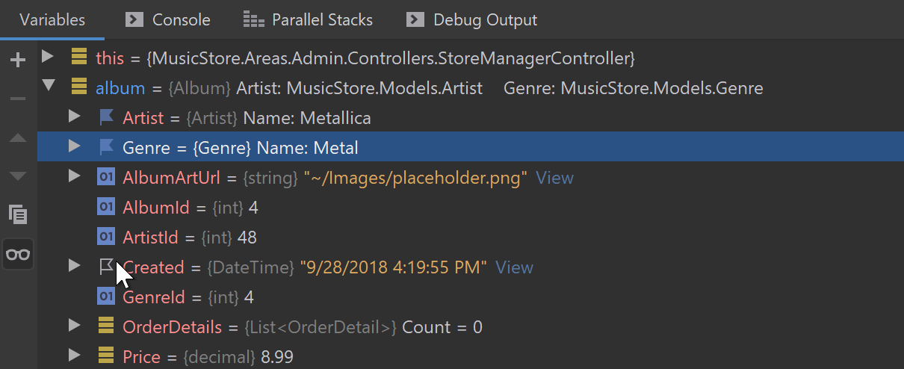Toggle the glasses watches view icon

(18, 254)
